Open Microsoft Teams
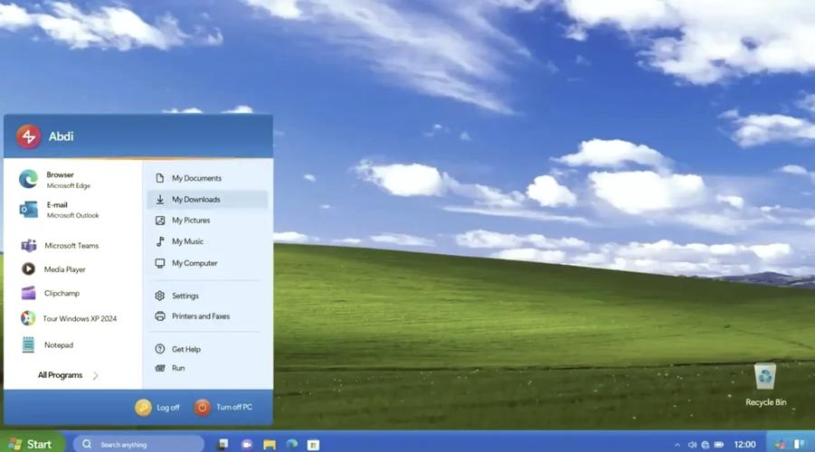Screen dimensions: 815x452 click(x=60, y=245)
